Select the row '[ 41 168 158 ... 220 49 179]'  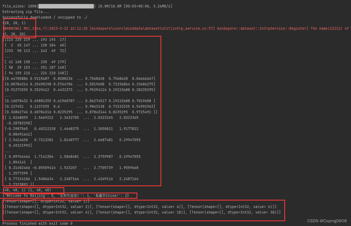35,62
